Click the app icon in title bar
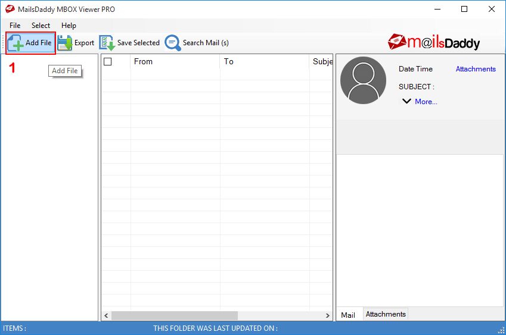The width and height of the screenshot is (506, 335). 8,9
